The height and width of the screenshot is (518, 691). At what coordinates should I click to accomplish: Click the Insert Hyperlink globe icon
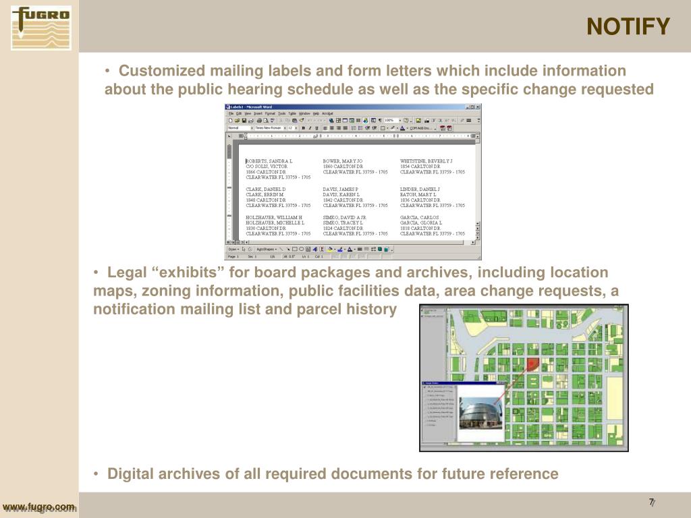pyautogui.click(x=331, y=120)
